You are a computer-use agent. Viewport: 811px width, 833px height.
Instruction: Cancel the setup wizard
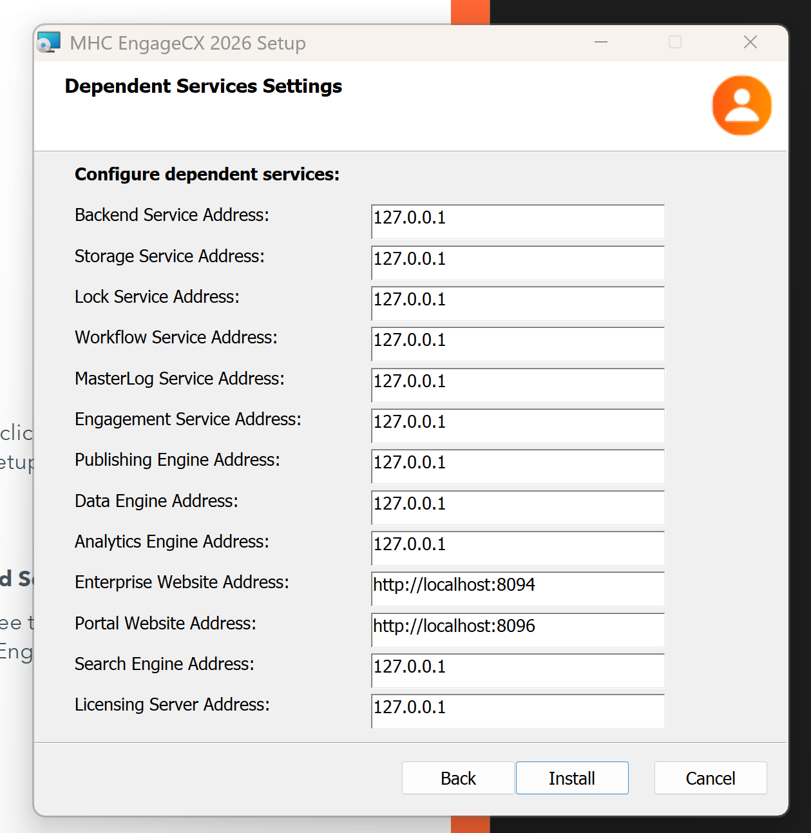click(x=711, y=778)
